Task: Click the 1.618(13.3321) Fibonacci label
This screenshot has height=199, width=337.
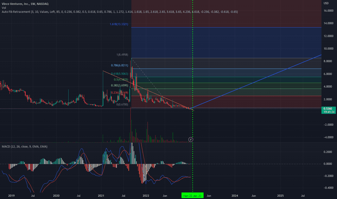Action: pyautogui.click(x=119, y=24)
